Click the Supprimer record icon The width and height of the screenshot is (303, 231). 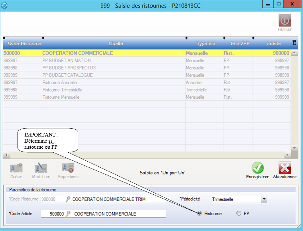(68, 168)
